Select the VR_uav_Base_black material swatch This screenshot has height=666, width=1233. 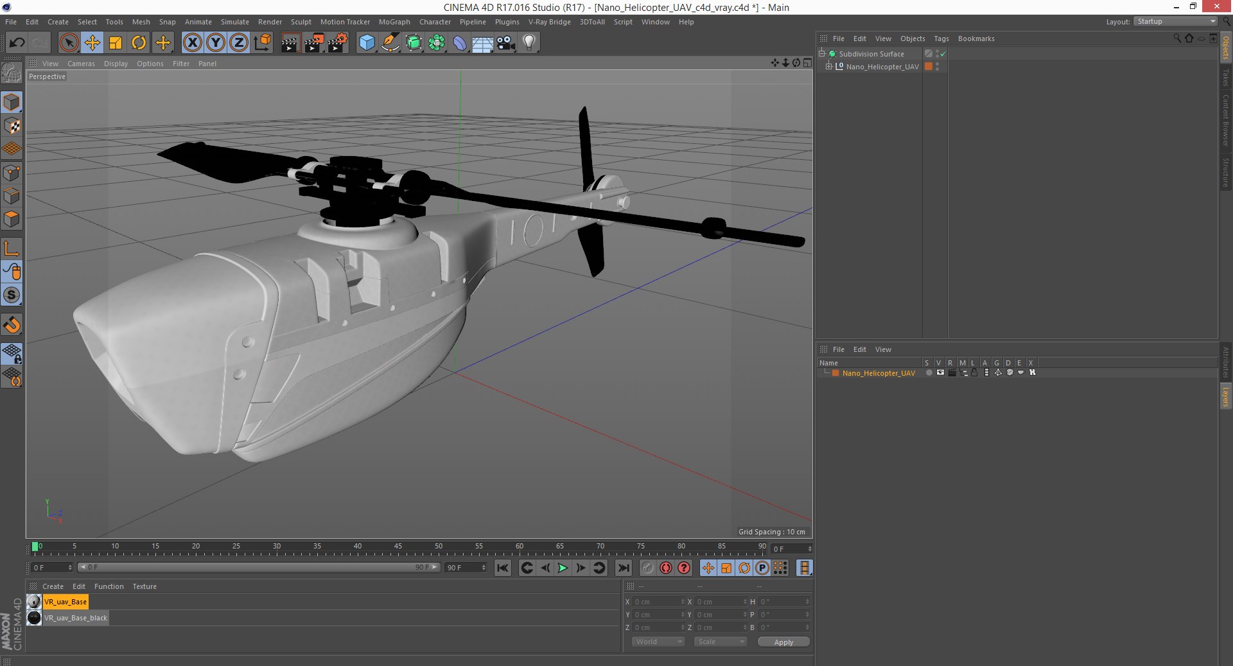coord(34,618)
